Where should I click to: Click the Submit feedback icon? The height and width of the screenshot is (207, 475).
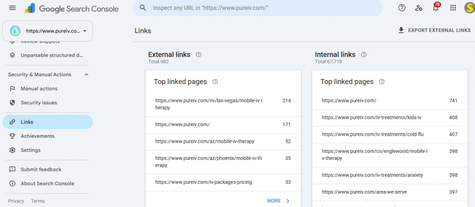(12, 169)
